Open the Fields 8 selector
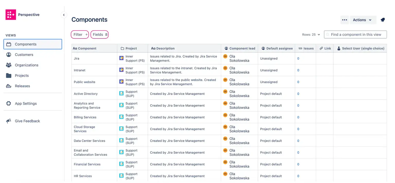The width and height of the screenshot is (395, 183). [100, 34]
